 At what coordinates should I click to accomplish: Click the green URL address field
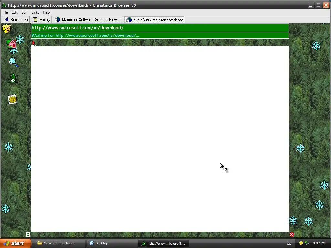(160, 28)
